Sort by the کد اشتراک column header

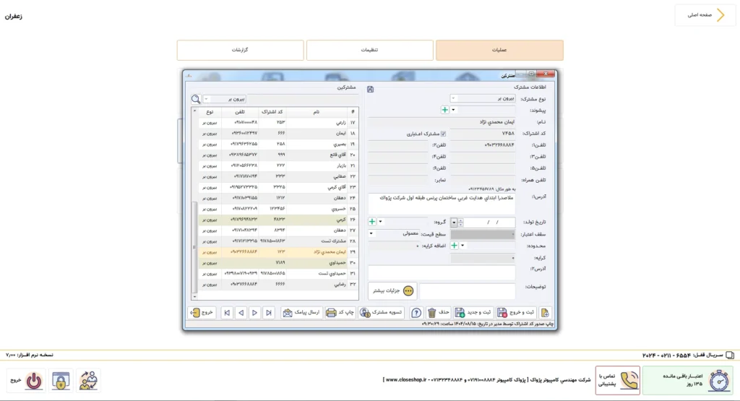pos(272,112)
